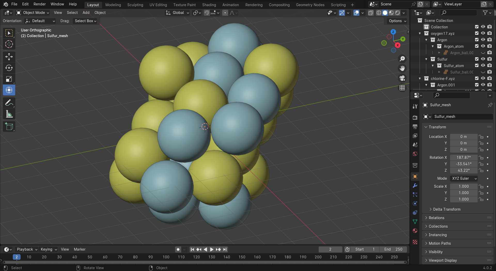Hide the Sulfur collection with eye icon
This screenshot has height=271, width=496.
click(x=483, y=59)
